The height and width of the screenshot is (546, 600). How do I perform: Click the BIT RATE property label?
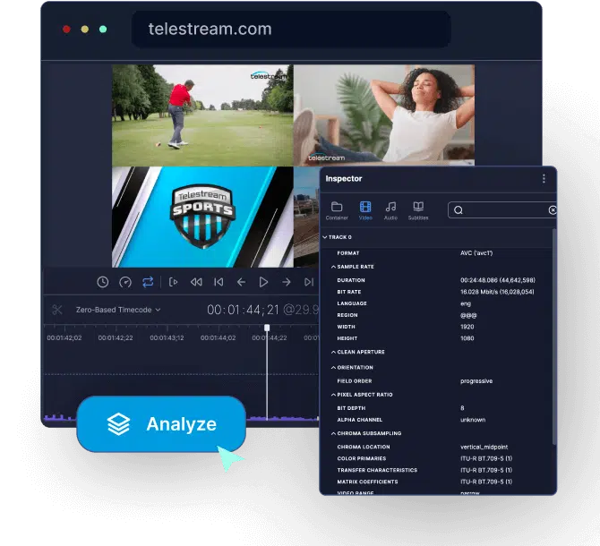[349, 292]
